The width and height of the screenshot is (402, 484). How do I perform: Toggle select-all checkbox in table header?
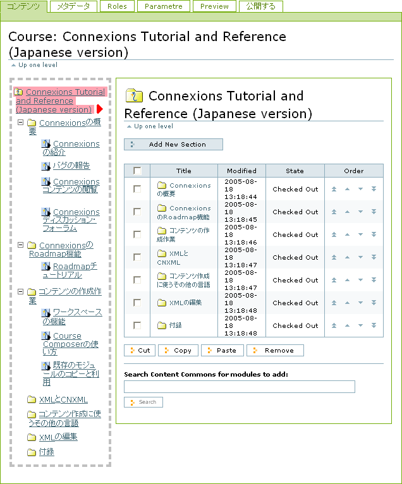[137, 171]
